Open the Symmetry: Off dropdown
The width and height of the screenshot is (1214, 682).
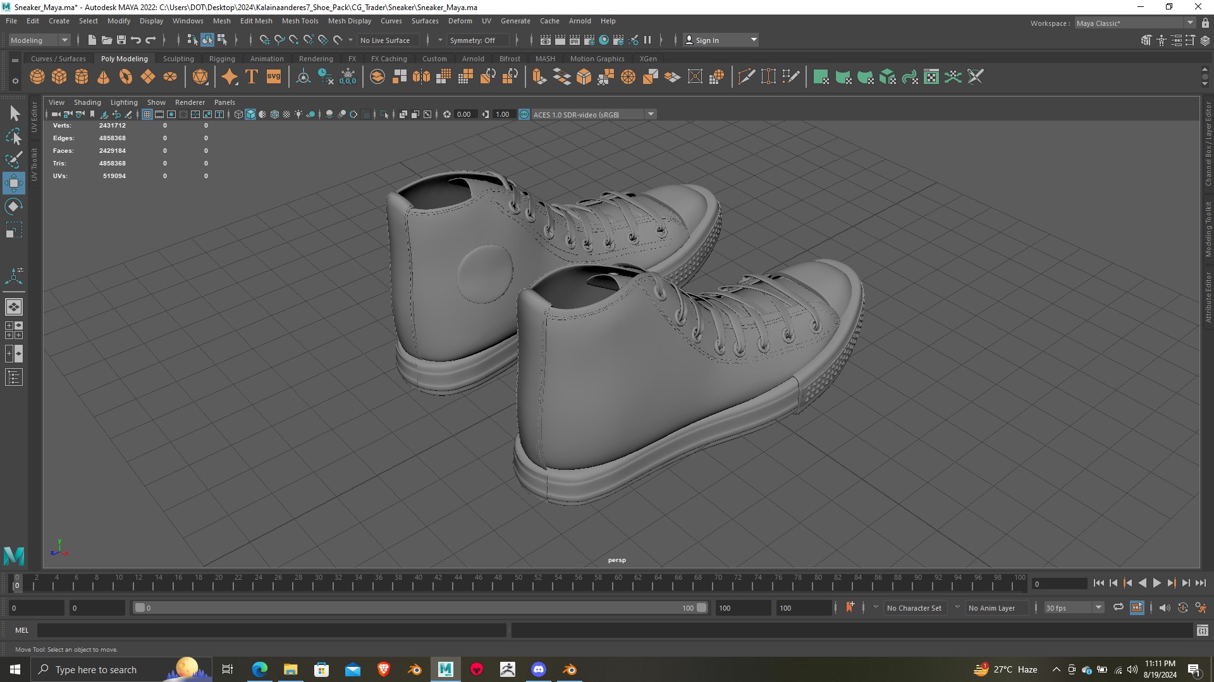click(477, 40)
